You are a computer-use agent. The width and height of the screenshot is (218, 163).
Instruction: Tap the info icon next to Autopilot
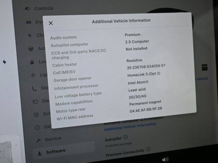[125, 137]
